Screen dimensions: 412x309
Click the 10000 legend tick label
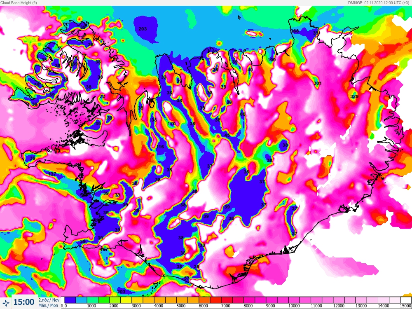pos(294,306)
